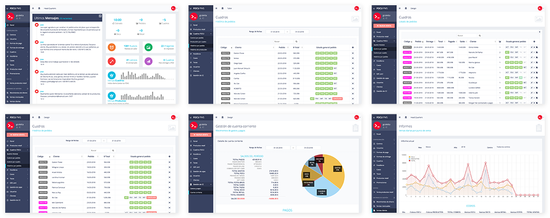
Task: Click the search magnifier in Listado de pedidos
Action: (479, 36)
